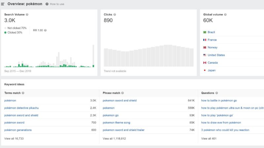264x148 pixels.
Task: Click the France flag icon
Action: (205, 40)
